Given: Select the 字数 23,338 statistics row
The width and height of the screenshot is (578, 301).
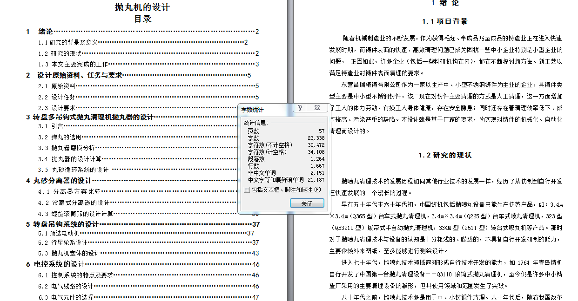Looking at the screenshot, I should [x=286, y=138].
